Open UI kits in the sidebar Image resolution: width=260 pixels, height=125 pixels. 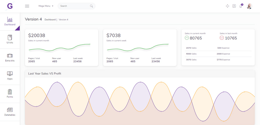(10, 40)
